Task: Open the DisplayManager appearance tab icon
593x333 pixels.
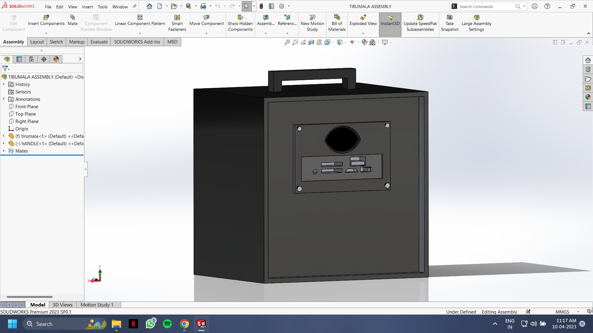Action: (56, 59)
